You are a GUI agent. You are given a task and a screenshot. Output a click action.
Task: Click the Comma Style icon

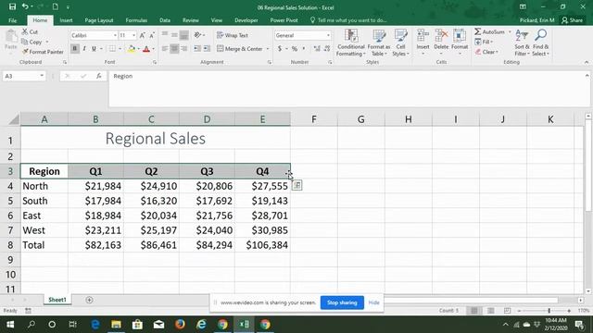tap(304, 49)
